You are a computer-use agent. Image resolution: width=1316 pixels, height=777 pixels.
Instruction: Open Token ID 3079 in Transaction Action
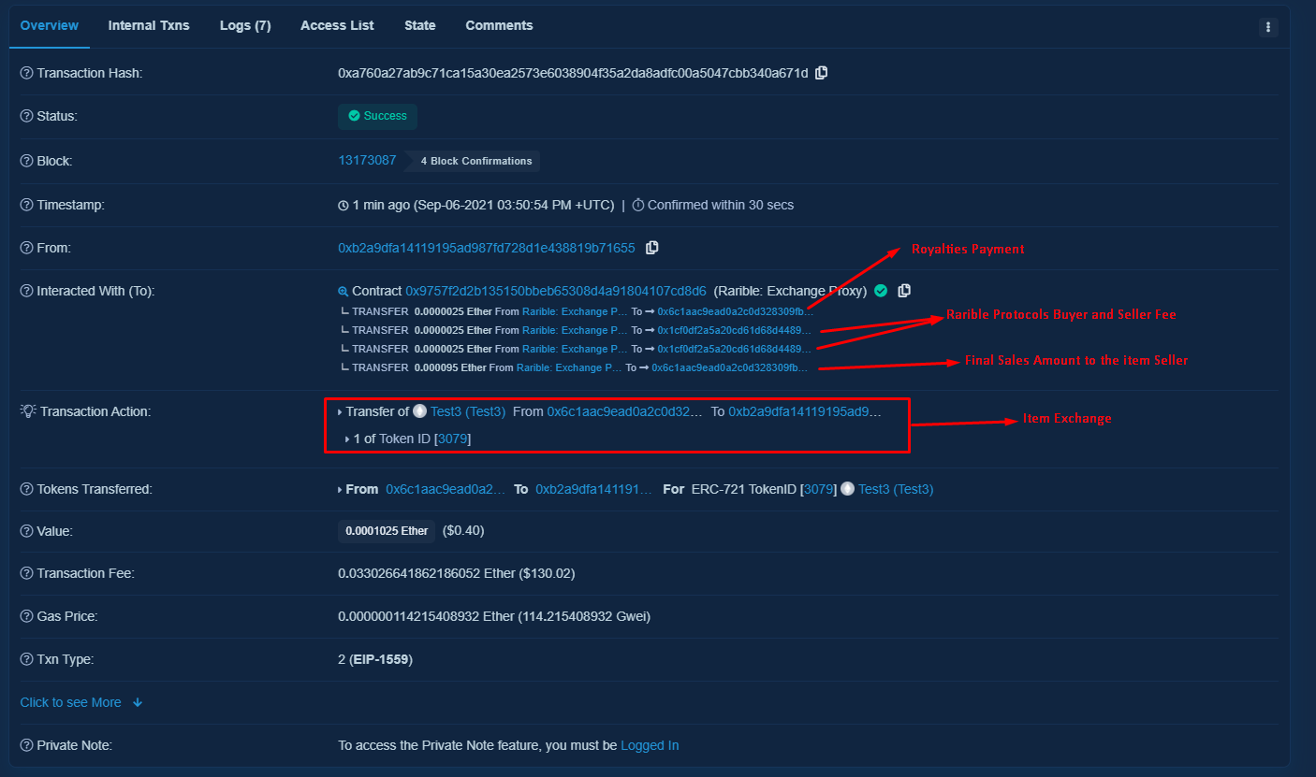[x=453, y=439]
